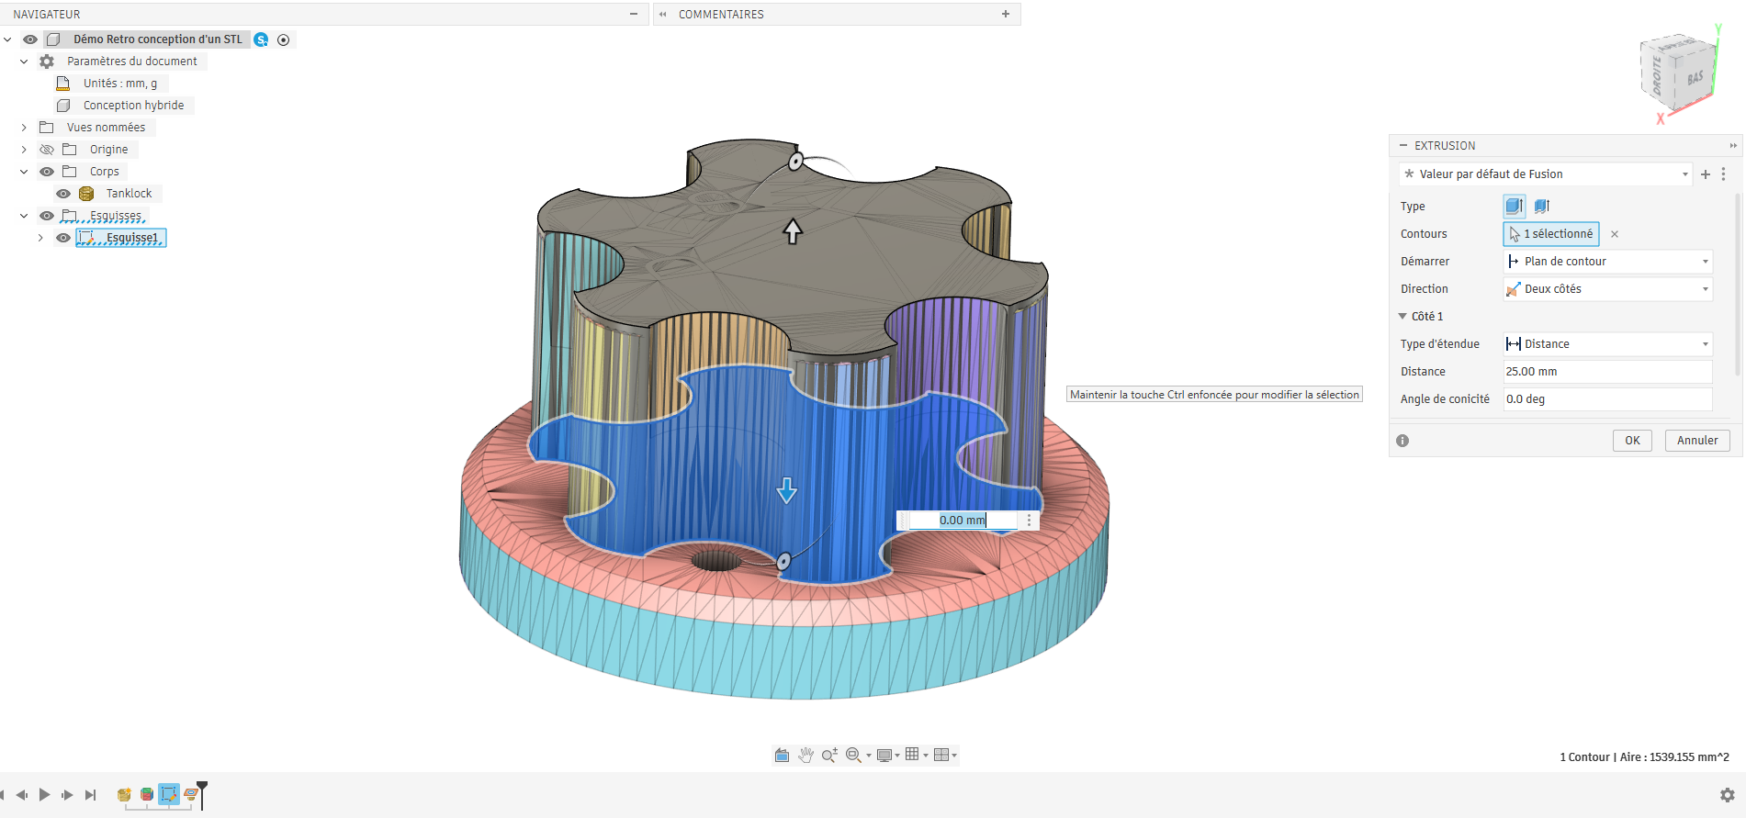Select the thin-wall Extrude type icon
The image size is (1746, 818).
tap(1541, 207)
